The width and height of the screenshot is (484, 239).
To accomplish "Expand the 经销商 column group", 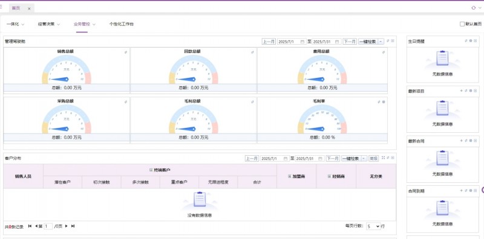I will pos(329,176).
